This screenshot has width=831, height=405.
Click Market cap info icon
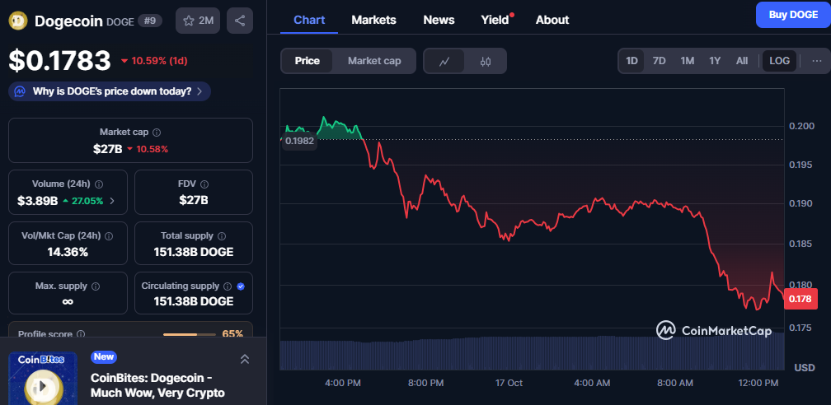157,132
